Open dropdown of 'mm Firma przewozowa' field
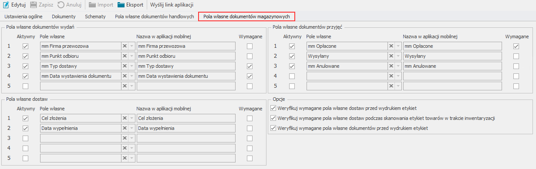Viewport: 536px width, 169px height. 132,46
